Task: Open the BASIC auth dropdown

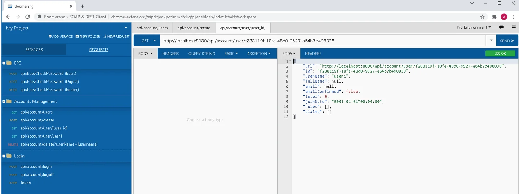Action: [231, 54]
